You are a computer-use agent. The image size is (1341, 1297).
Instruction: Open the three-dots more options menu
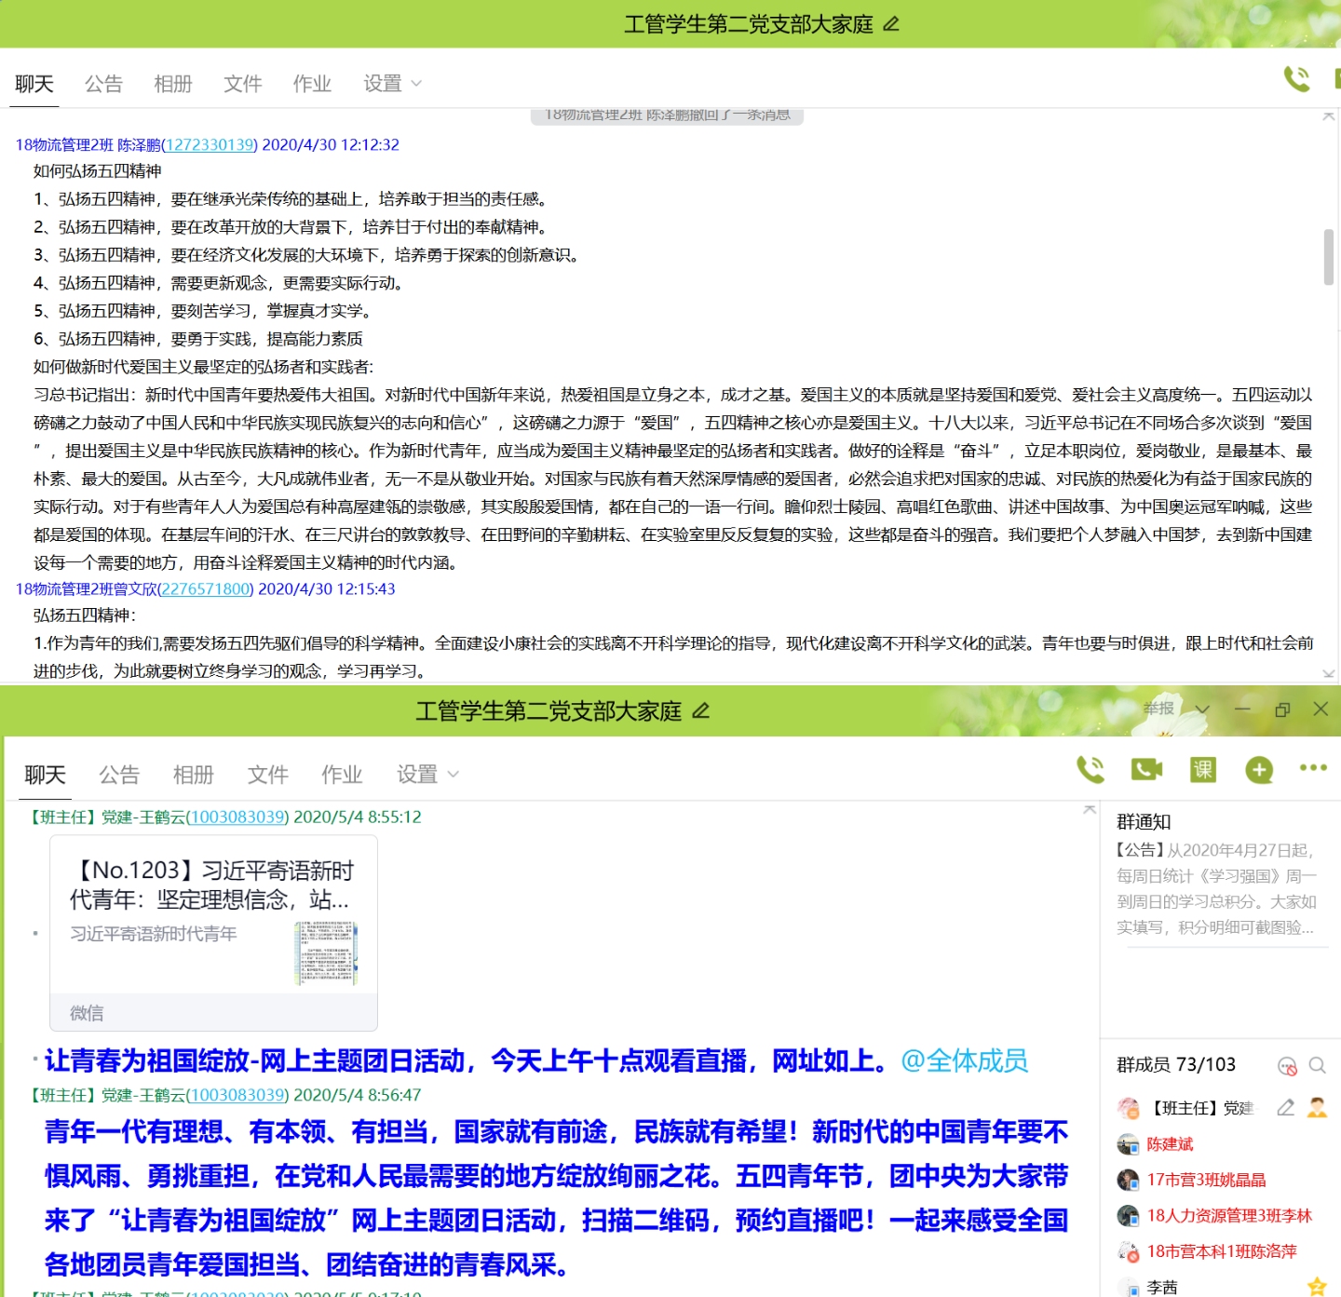(x=1313, y=768)
